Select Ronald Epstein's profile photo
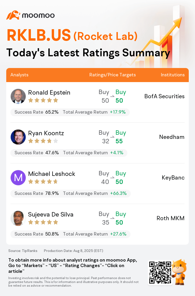195x296 pixels. (18, 96)
